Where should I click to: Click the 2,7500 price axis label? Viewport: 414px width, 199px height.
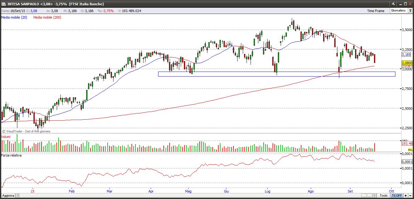[407, 89]
